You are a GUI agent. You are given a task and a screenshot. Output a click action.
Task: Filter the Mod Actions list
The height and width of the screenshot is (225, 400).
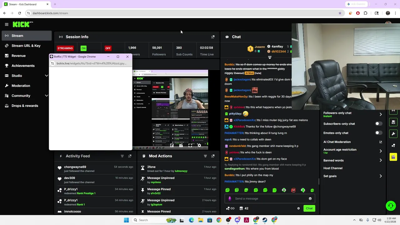click(205, 156)
